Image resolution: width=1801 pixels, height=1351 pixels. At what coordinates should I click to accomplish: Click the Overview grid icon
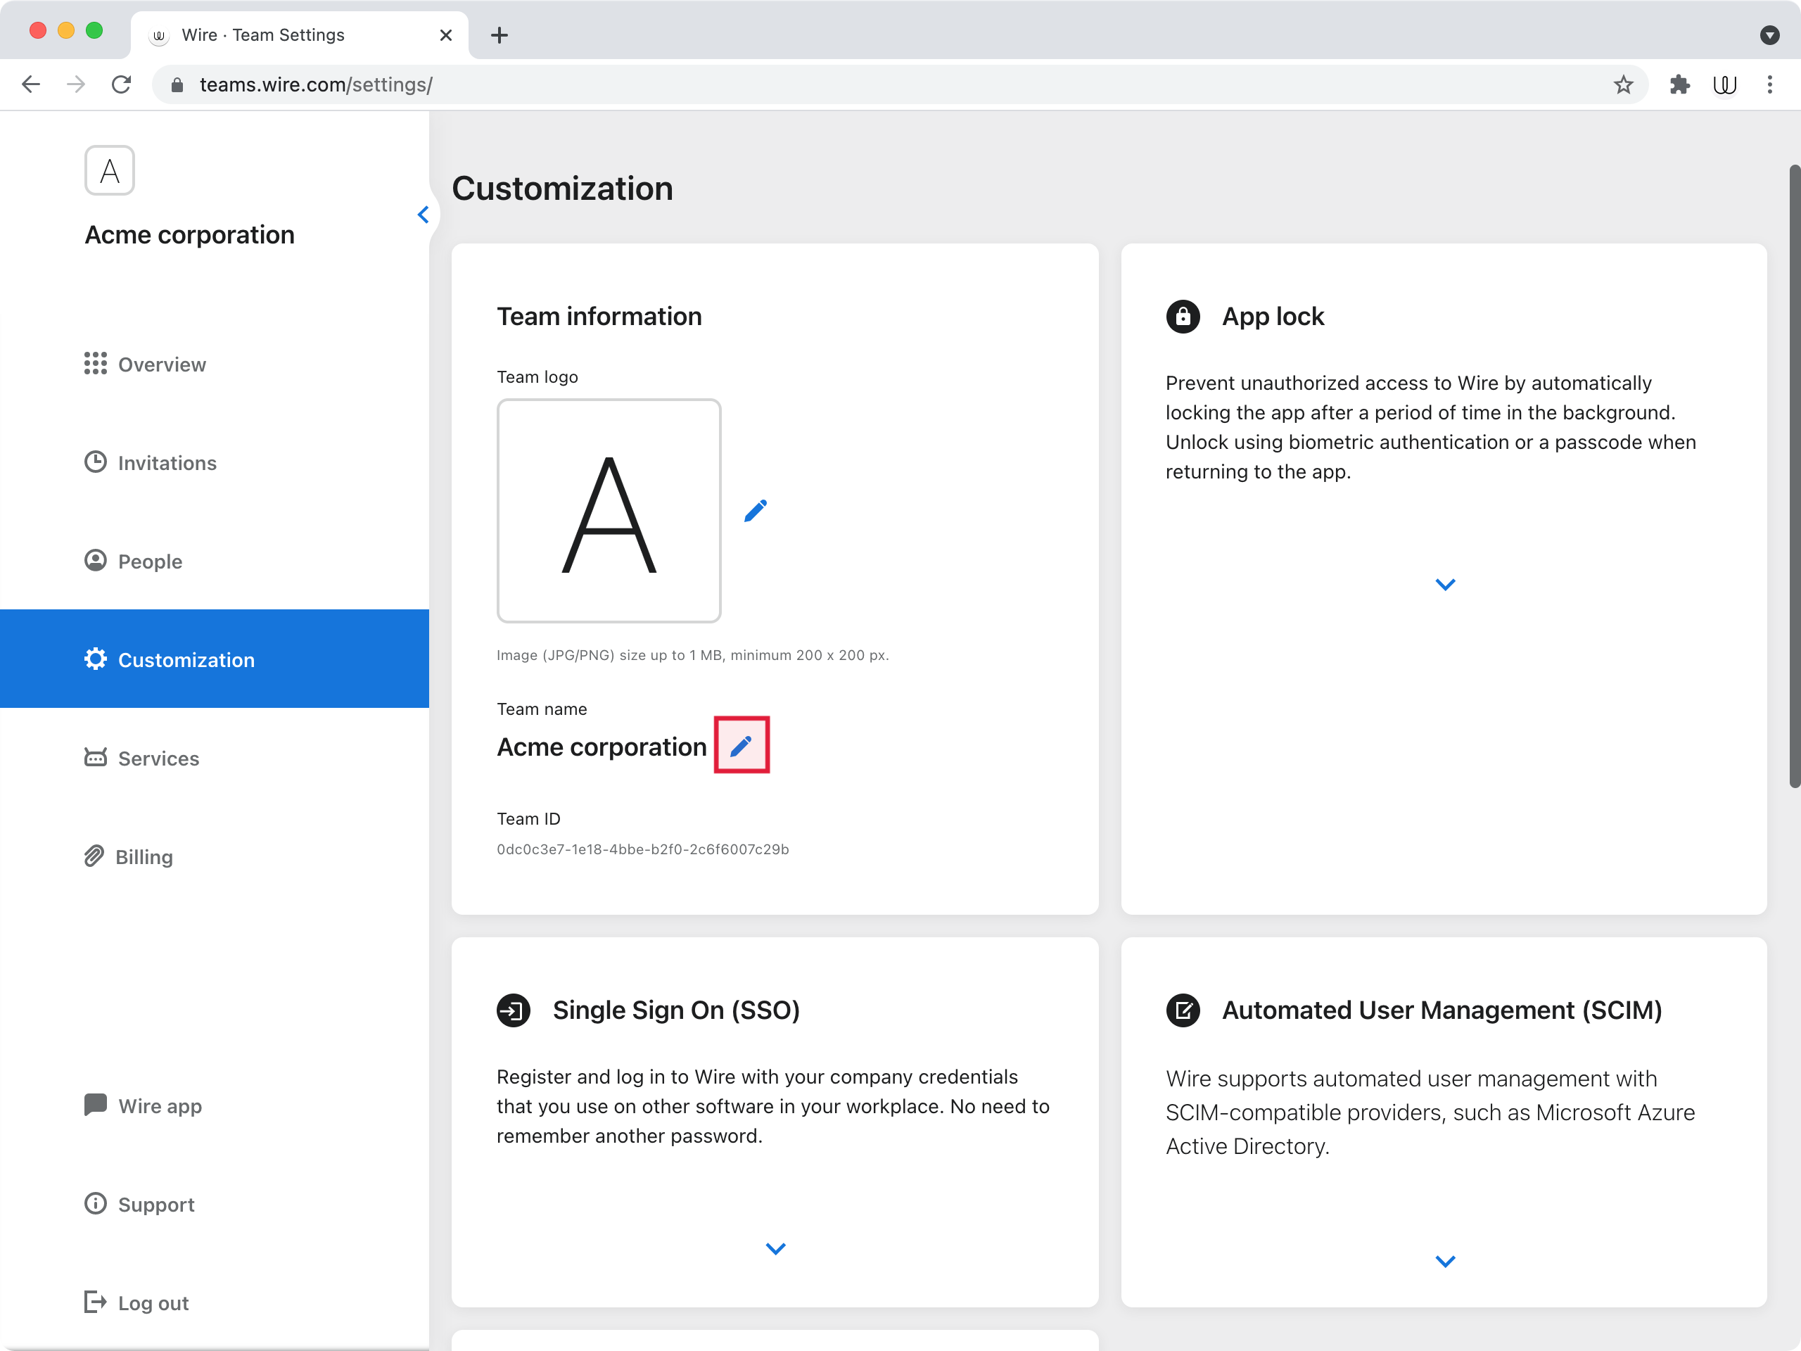95,363
